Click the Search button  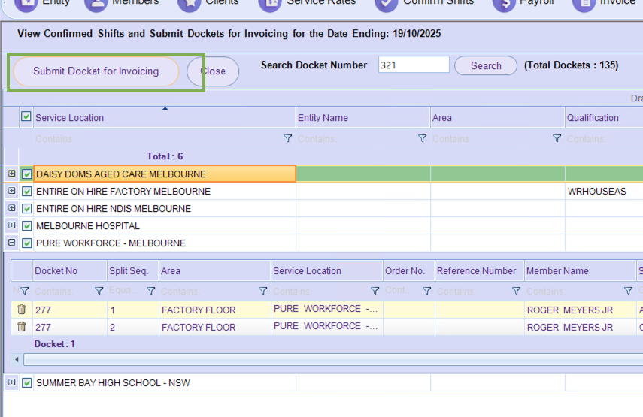click(486, 65)
